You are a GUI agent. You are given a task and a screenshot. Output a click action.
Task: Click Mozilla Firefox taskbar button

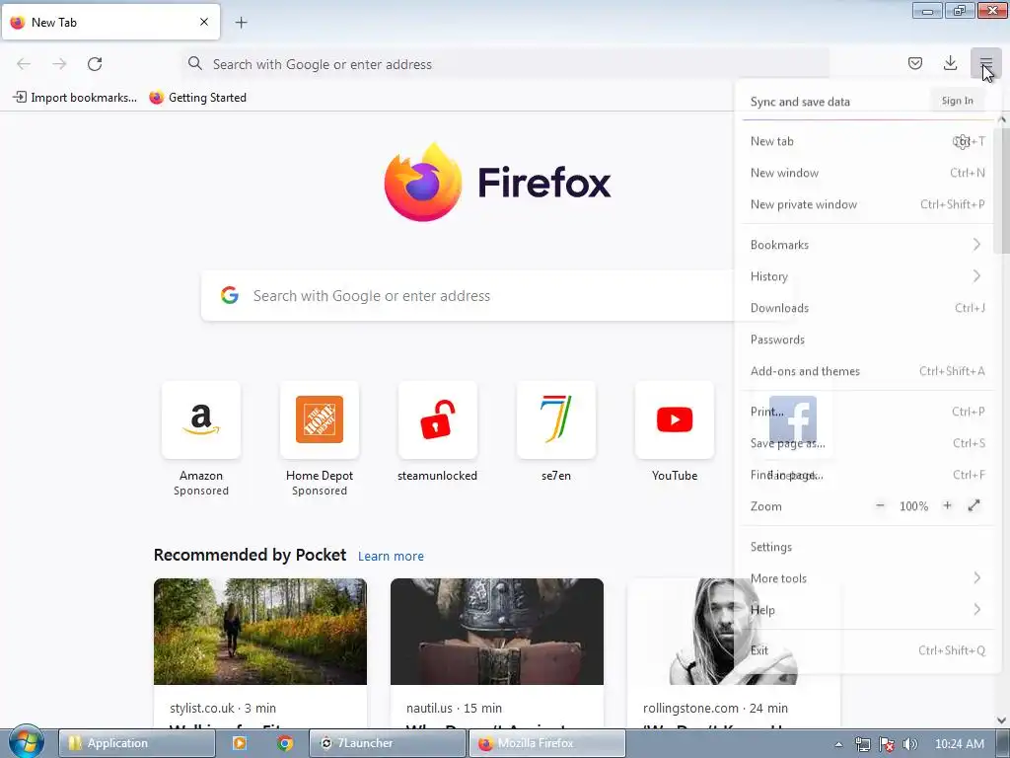click(547, 743)
